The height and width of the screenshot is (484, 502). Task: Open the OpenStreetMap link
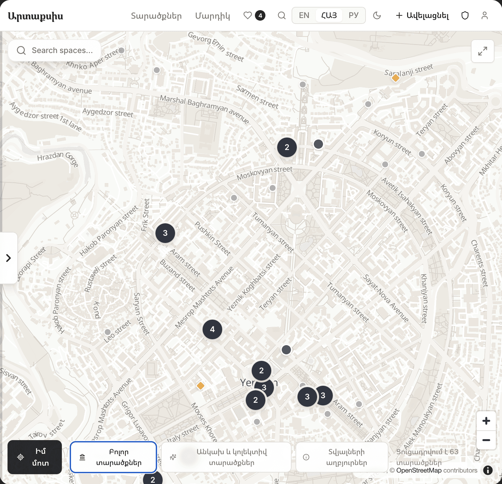click(419, 470)
